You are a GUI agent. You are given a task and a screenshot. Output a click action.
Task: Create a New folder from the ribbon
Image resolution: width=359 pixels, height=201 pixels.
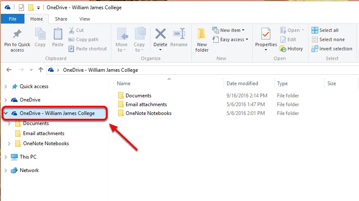202,40
